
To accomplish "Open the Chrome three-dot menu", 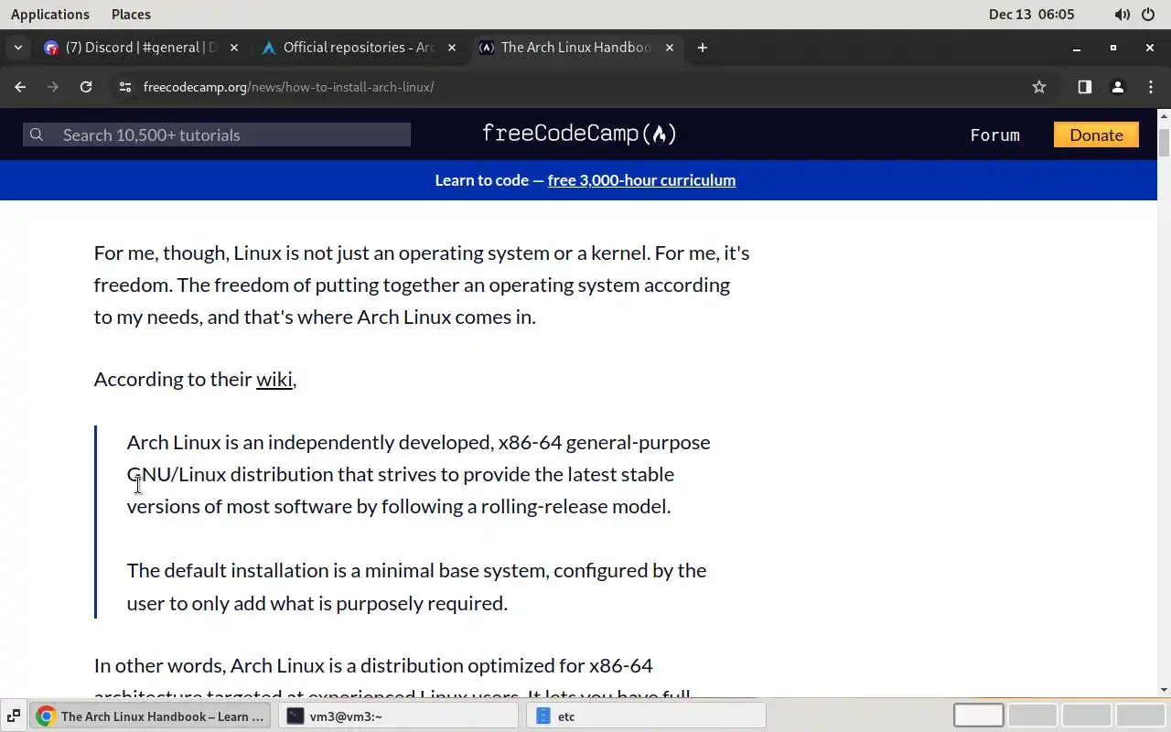I will pyautogui.click(x=1150, y=87).
